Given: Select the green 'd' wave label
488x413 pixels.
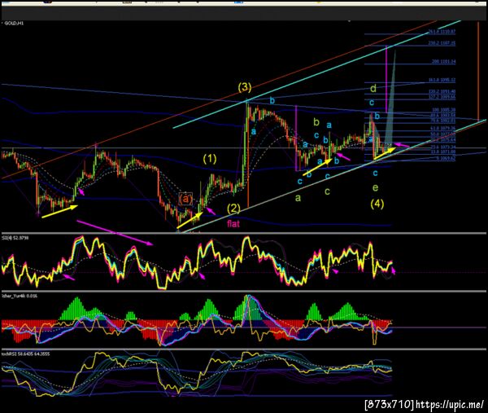Looking at the screenshot, I should tap(373, 89).
